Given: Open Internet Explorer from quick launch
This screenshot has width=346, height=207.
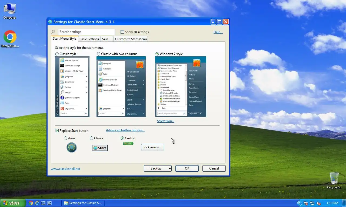Looking at the screenshot, I should tap(37, 203).
